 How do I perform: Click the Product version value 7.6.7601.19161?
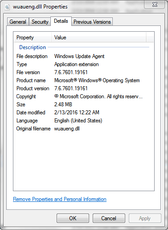pos(71,88)
